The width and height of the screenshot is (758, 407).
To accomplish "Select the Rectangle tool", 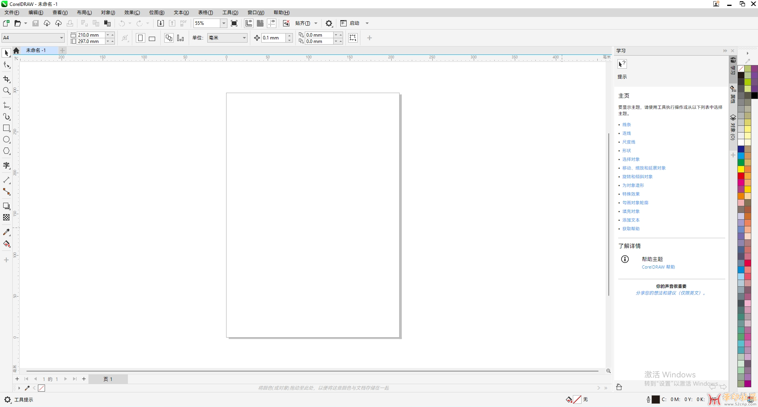I will click(x=6, y=128).
